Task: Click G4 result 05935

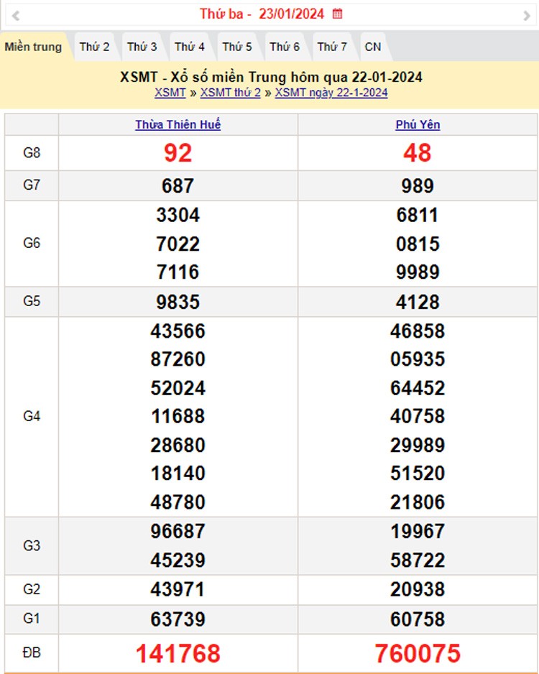Action: coord(418,359)
